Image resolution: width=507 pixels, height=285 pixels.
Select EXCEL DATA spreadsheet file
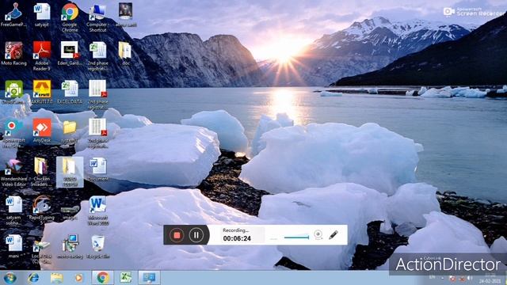click(70, 92)
